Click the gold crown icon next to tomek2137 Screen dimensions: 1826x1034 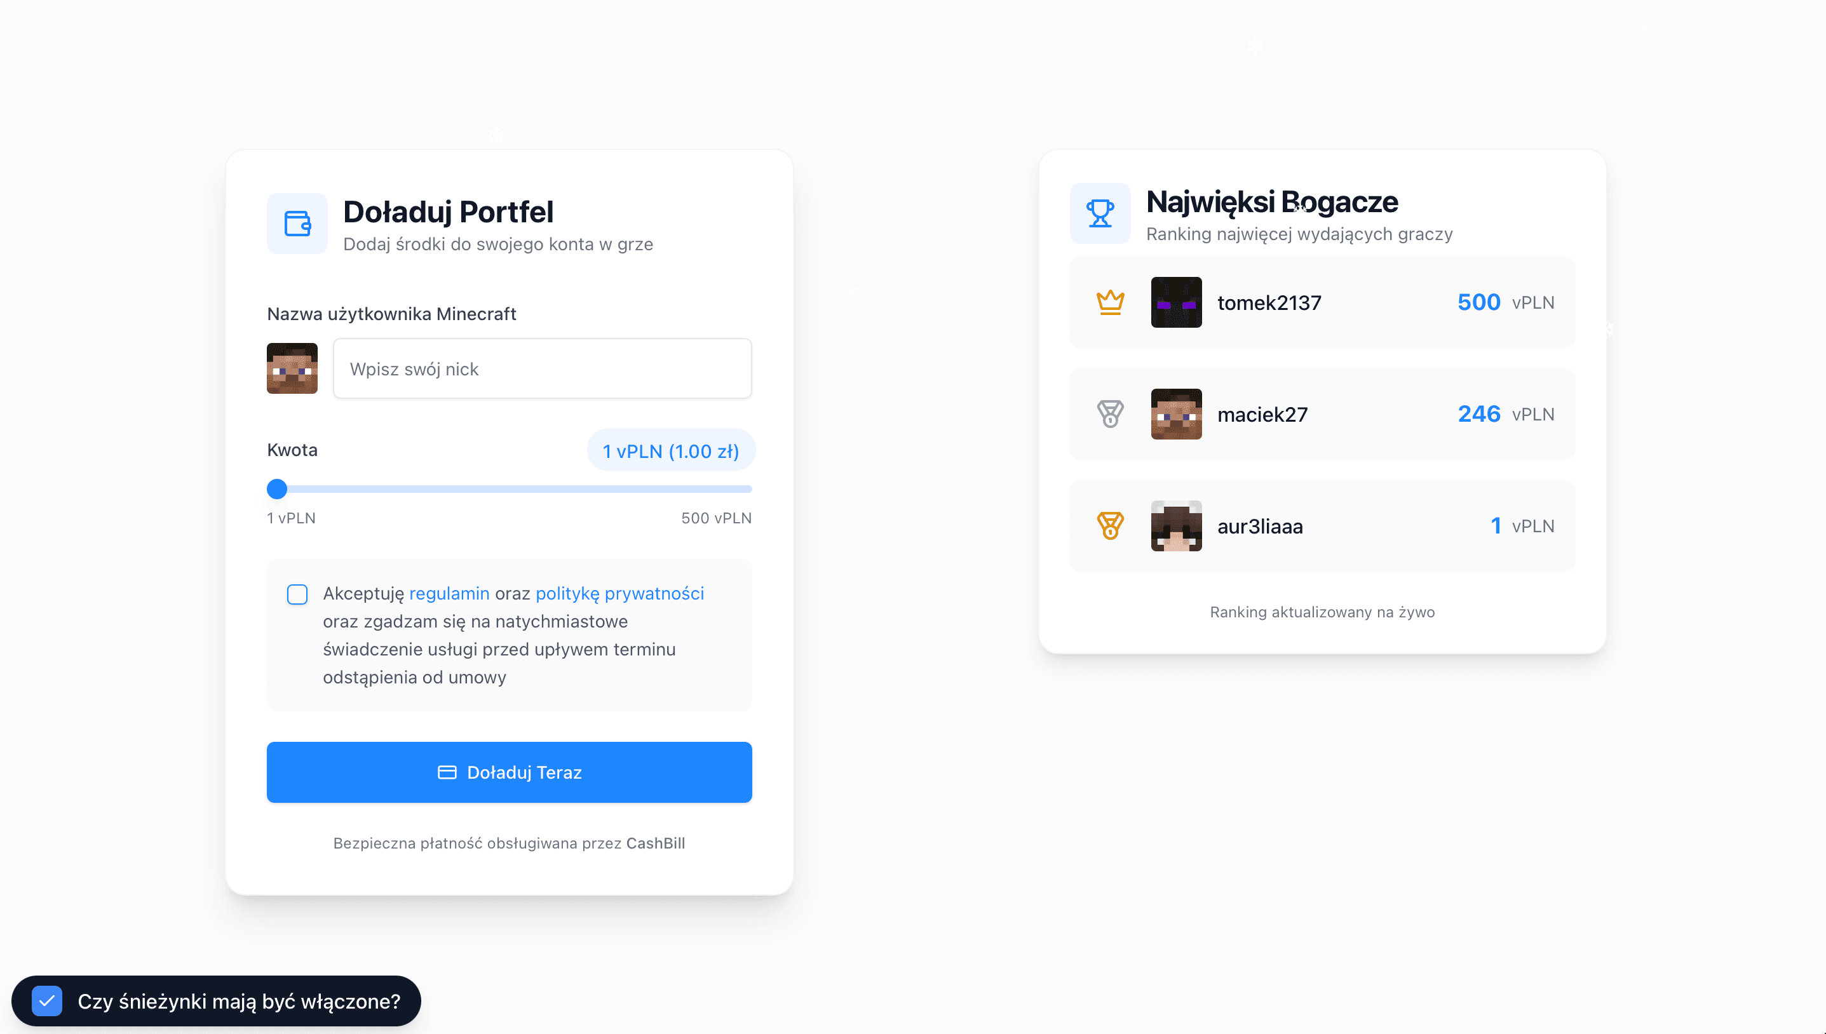point(1110,302)
